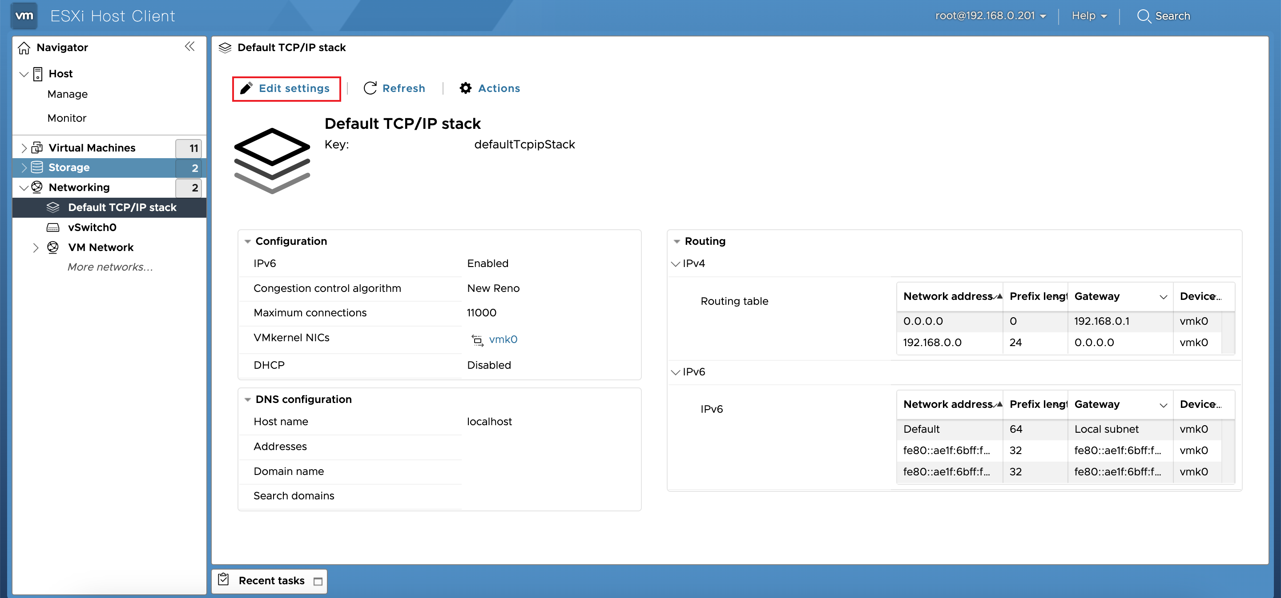1281x598 pixels.
Task: Click the Navigator home icon
Action: 24,48
